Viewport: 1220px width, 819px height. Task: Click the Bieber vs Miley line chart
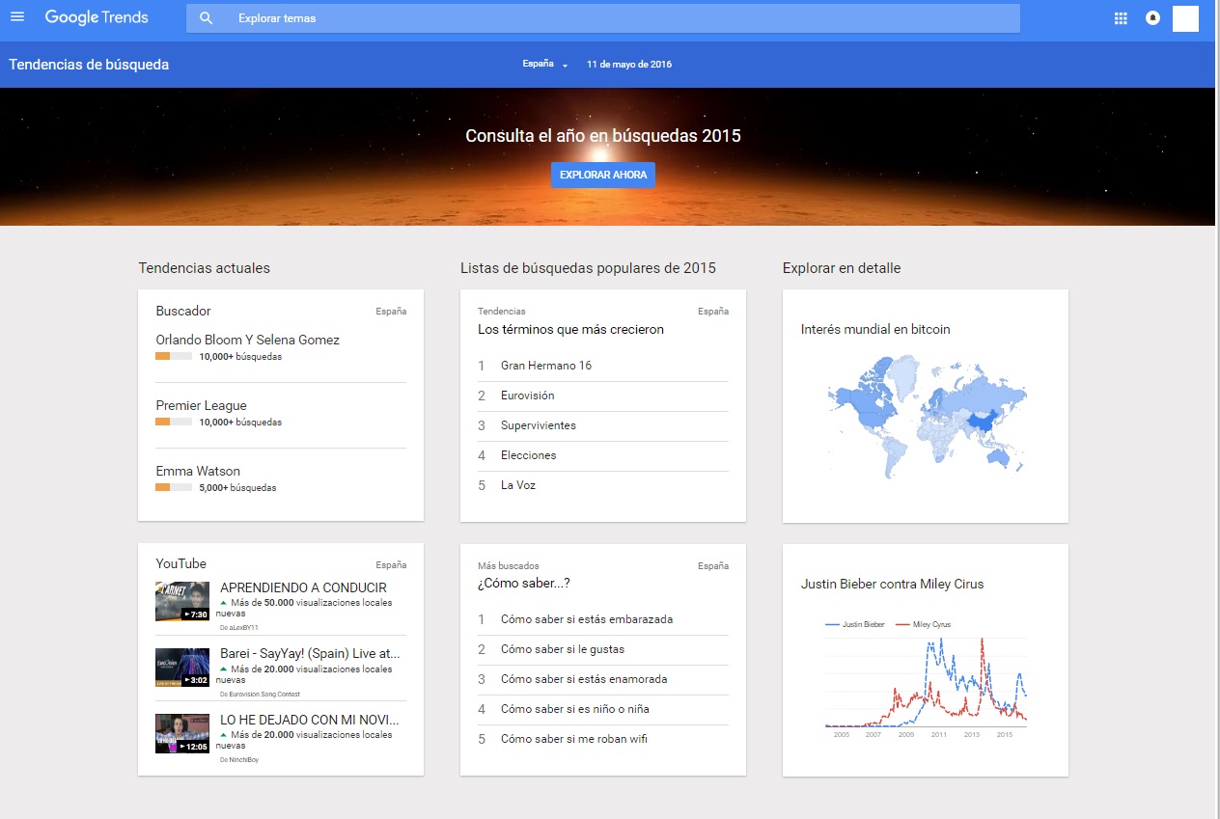click(x=927, y=683)
